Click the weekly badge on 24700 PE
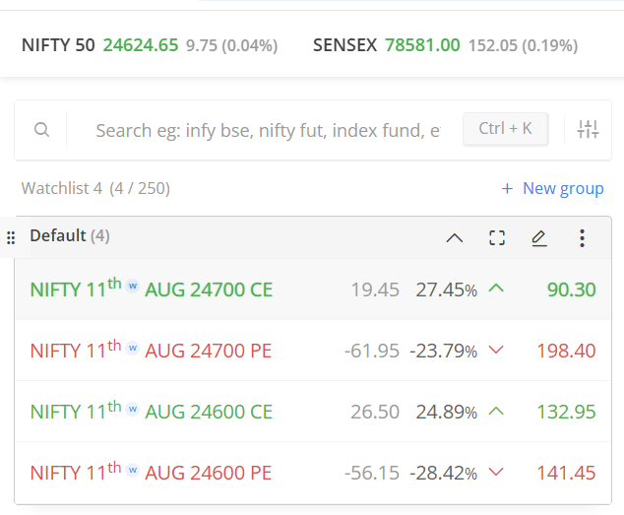 (133, 348)
